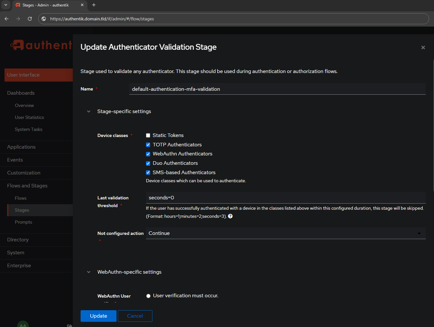Open User Statistics in the sidebar
This screenshot has height=327, width=434.
point(29,117)
